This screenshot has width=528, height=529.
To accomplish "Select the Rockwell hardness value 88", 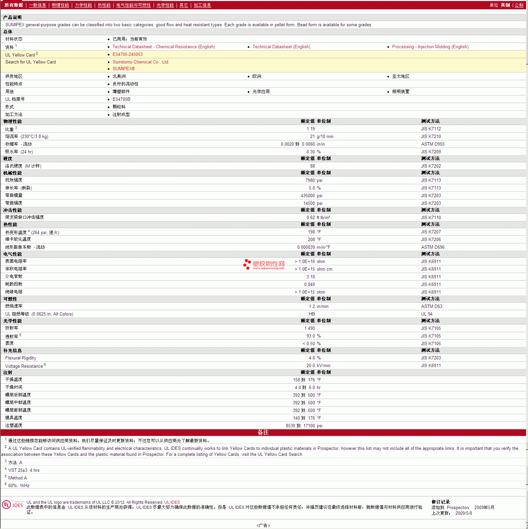I will point(312,166).
